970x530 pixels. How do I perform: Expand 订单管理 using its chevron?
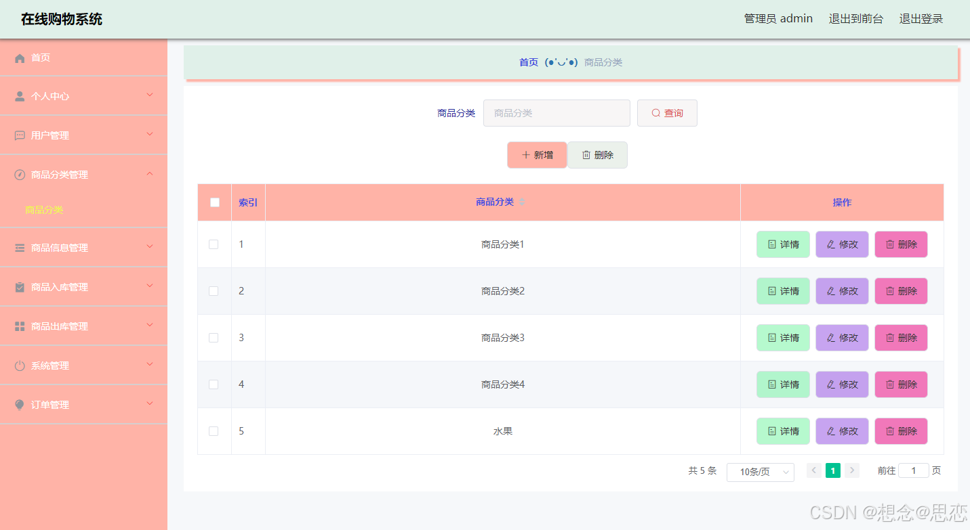pos(150,404)
